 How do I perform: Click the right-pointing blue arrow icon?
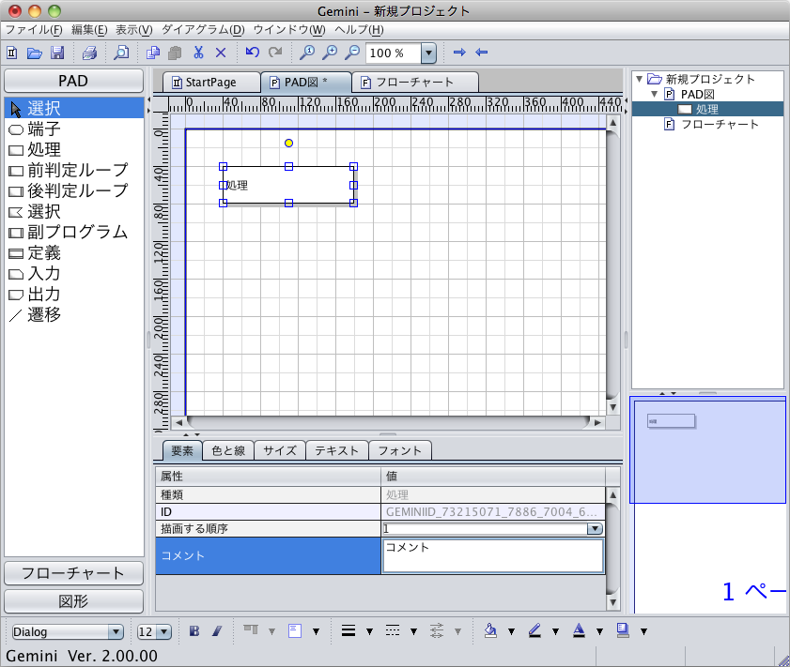pos(459,52)
